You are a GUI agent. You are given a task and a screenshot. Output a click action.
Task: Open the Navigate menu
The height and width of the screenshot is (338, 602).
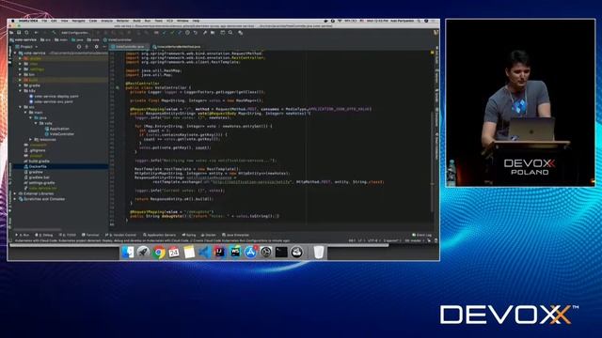(78, 21)
